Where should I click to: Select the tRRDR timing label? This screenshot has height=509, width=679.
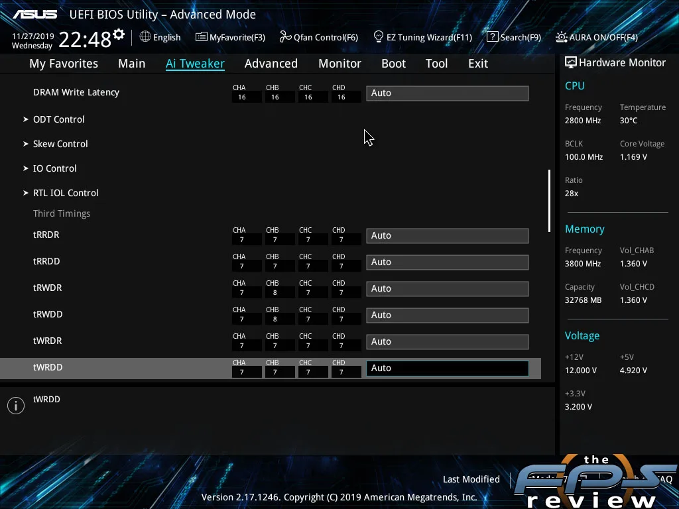pyautogui.click(x=46, y=235)
